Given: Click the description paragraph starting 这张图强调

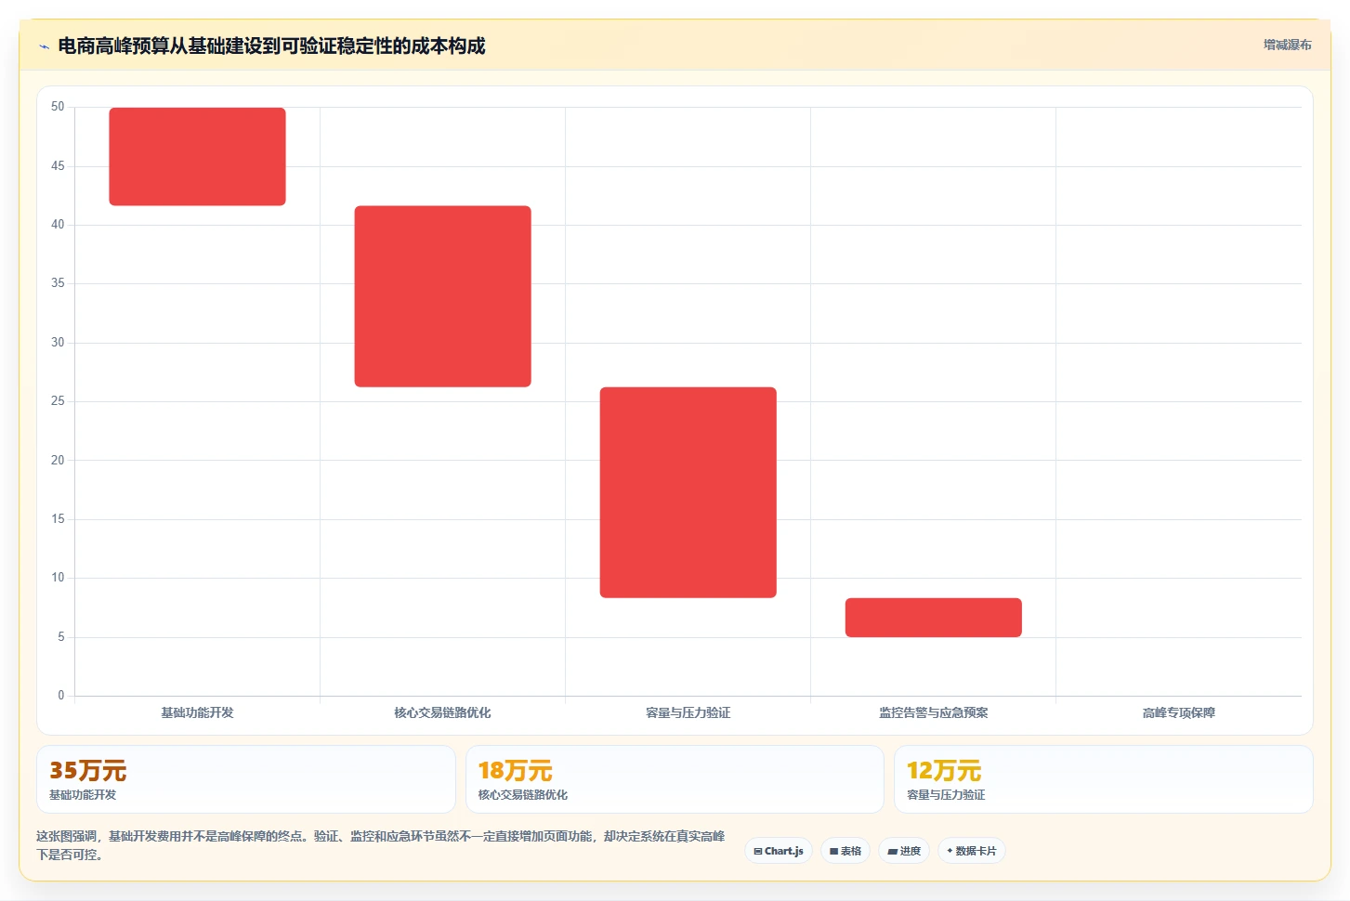Looking at the screenshot, I should point(380,845).
